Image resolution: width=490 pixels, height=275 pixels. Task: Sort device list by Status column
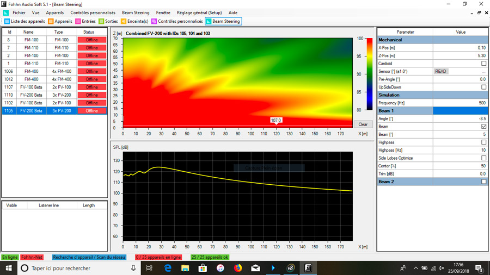point(89,32)
